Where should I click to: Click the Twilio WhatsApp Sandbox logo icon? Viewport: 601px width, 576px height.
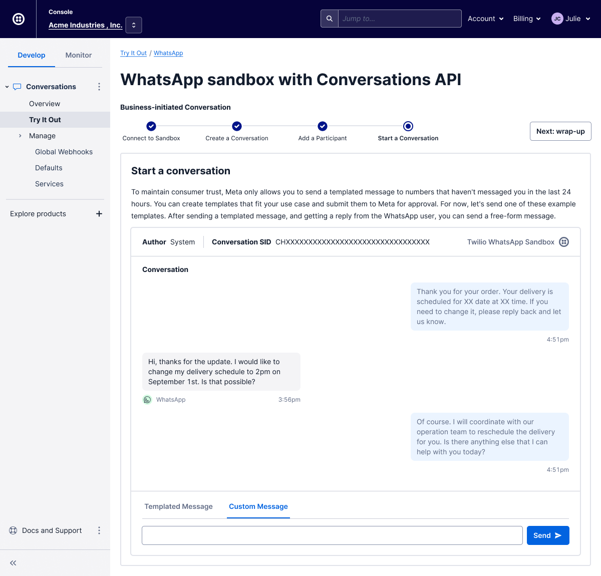564,242
